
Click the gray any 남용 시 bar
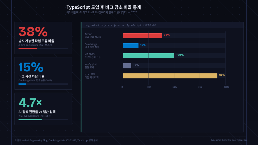(x=127, y=65)
